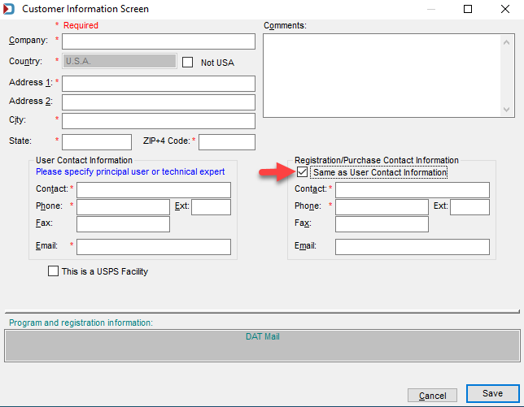Image resolution: width=524 pixels, height=407 pixels.
Task: Uncheck Same as User Contact Information
Action: click(x=302, y=172)
